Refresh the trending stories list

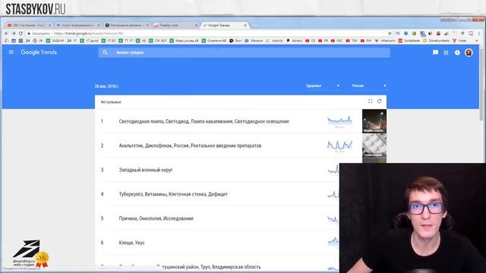380,101
